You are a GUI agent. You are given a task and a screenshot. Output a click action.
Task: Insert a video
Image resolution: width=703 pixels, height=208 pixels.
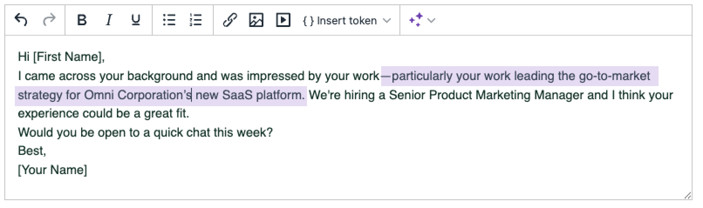(x=283, y=20)
